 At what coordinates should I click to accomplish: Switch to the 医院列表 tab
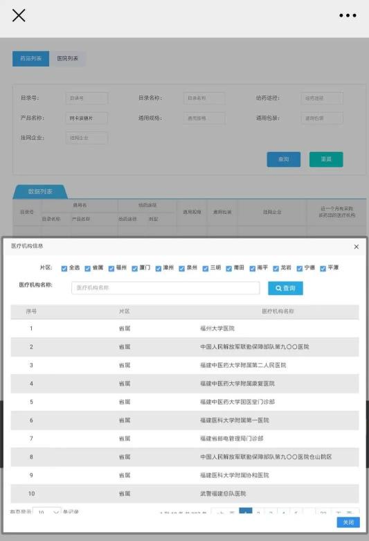point(67,59)
